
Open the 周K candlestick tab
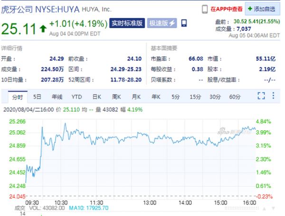[116, 97]
